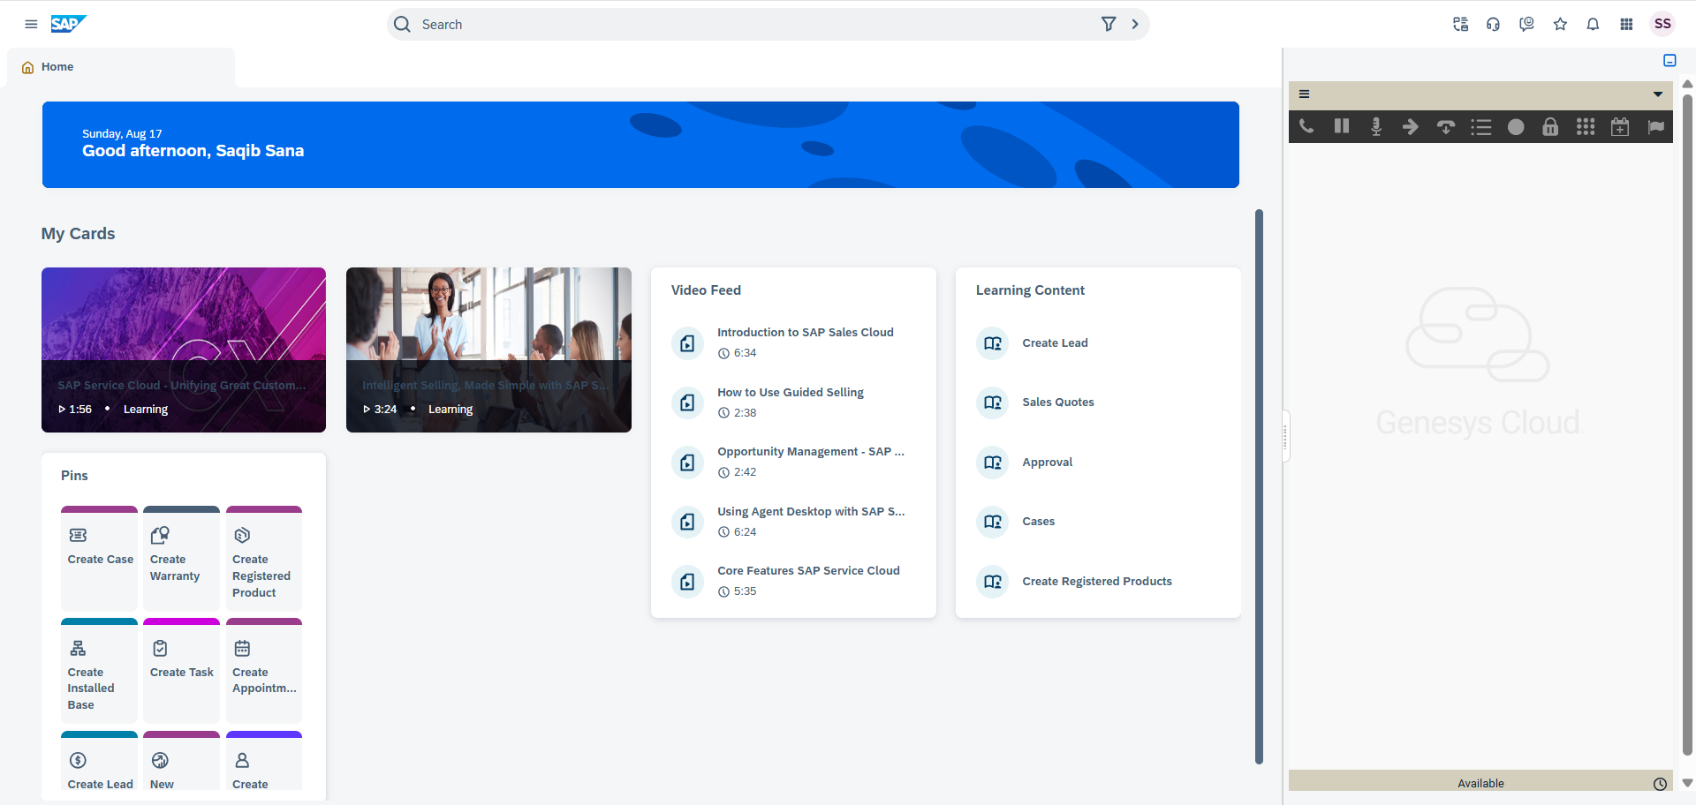The image size is (1696, 805).
Task: Open the search filter options
Action: pos(1109,25)
